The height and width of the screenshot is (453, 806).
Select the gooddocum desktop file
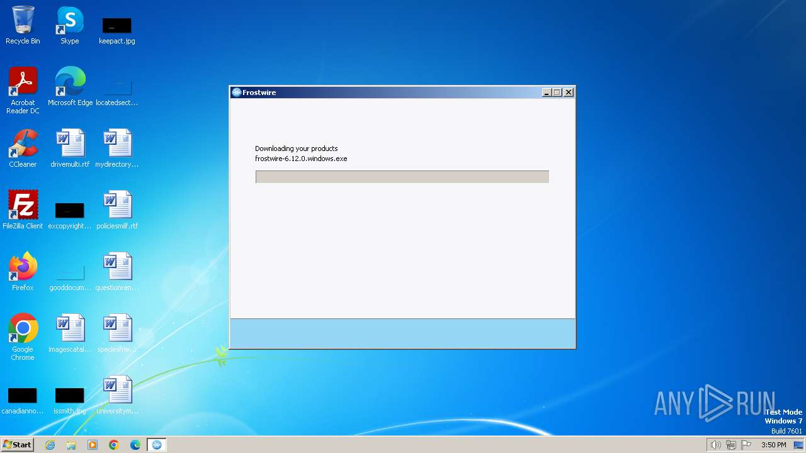point(70,277)
